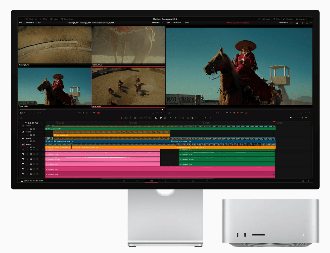The width and height of the screenshot is (330, 253).
Task: Toggle the DIM audio button
Action: click(306, 118)
